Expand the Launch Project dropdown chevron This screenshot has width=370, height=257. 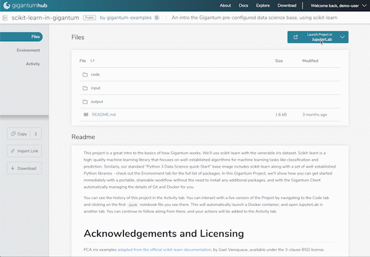click(x=342, y=37)
